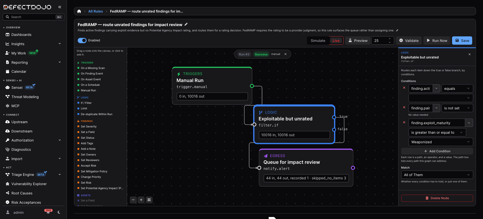483x219 pixels.
Task: Add an If / Filter node
Action: tap(86, 103)
